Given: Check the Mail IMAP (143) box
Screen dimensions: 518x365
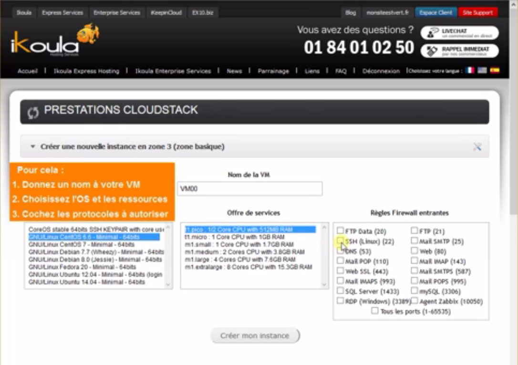Looking at the screenshot, I should 414,261.
